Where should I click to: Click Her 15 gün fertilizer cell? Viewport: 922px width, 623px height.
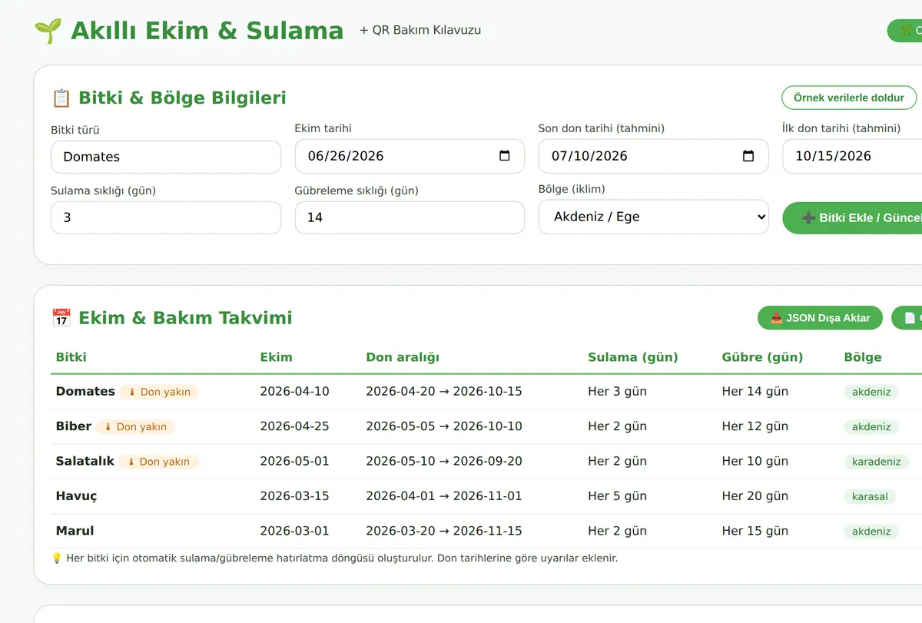click(755, 531)
